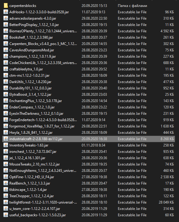Select the InventoryTweaks-1.63.jar entry
The image size is (179, 222).
(x=29, y=145)
